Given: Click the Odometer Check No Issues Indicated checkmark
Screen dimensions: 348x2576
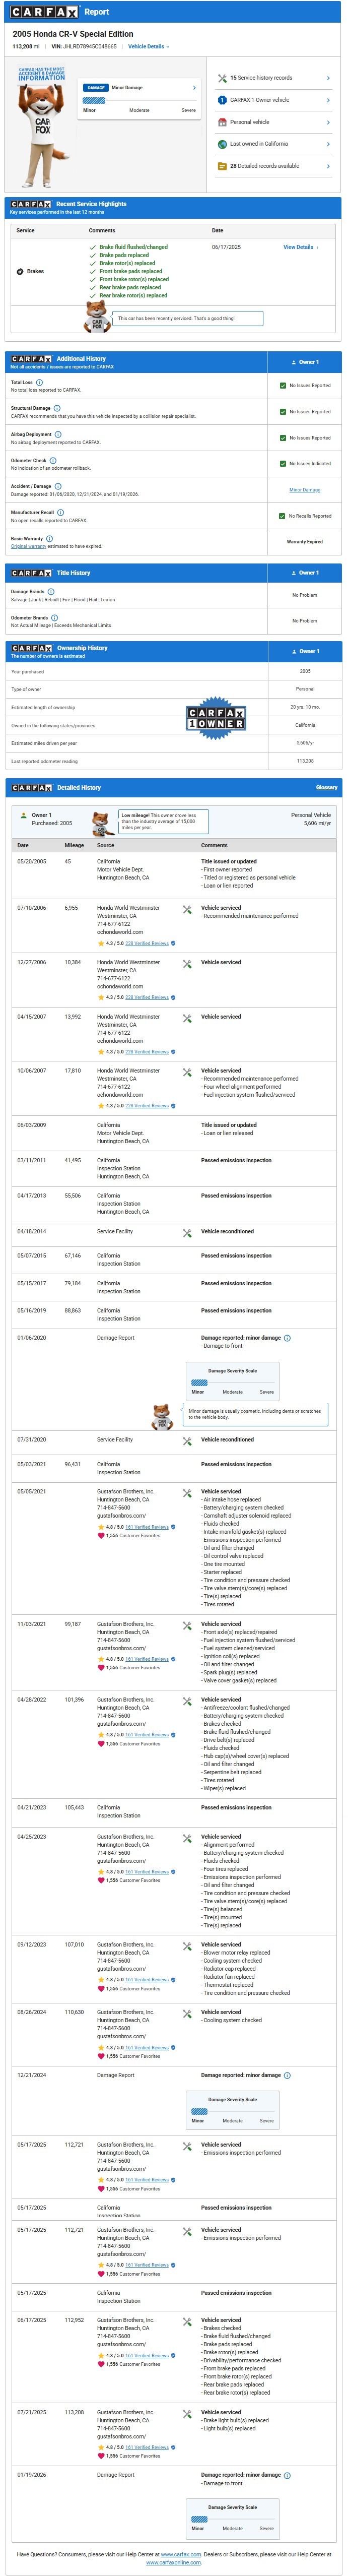Looking at the screenshot, I should coord(283,464).
